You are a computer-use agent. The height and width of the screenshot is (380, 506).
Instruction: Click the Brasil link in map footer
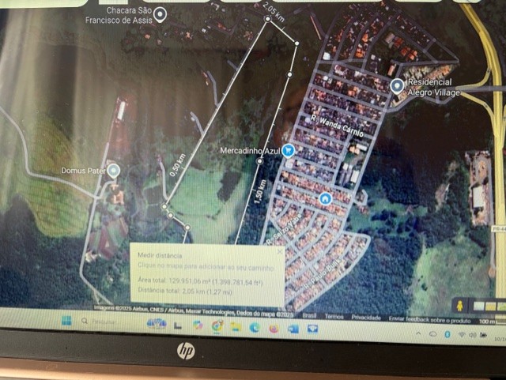click(x=310, y=315)
